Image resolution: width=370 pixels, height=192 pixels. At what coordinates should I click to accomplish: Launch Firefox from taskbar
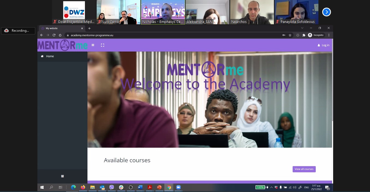pyautogui.click(x=83, y=187)
